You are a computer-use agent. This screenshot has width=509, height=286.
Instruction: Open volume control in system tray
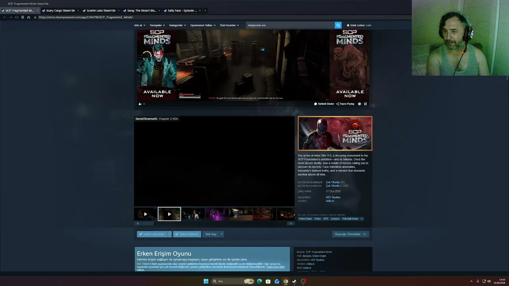tap(489, 281)
